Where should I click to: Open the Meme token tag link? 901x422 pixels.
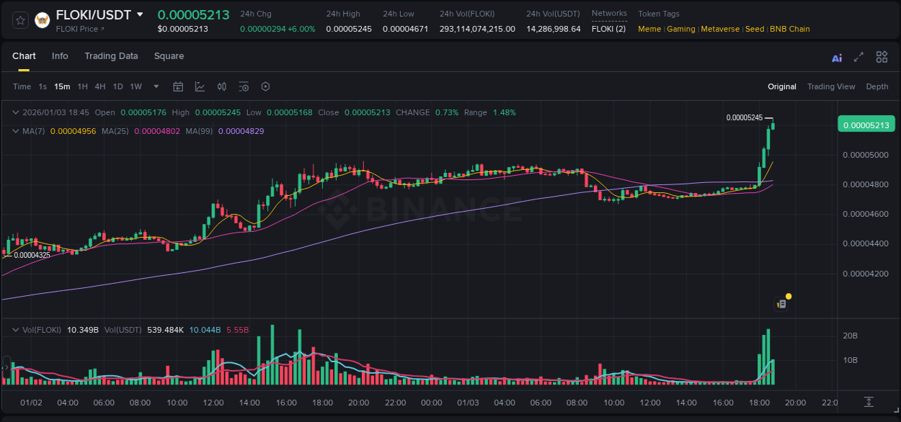tap(649, 29)
